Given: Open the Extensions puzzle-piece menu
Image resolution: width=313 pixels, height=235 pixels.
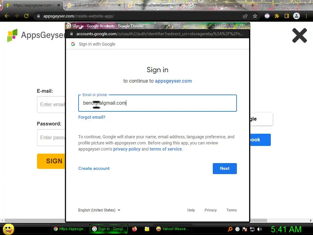Looking at the screenshot, I should pos(277,16).
